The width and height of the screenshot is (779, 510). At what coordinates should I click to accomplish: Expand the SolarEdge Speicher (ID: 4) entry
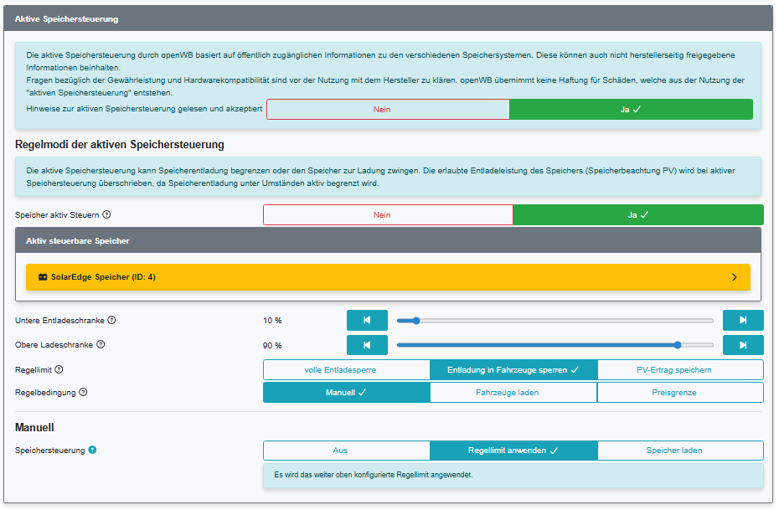pos(388,277)
